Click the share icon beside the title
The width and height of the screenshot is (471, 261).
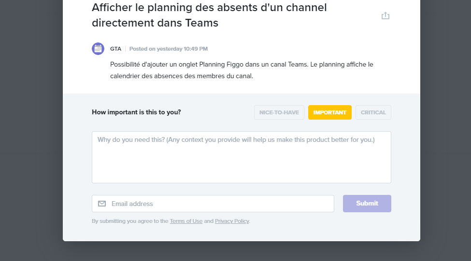click(385, 15)
